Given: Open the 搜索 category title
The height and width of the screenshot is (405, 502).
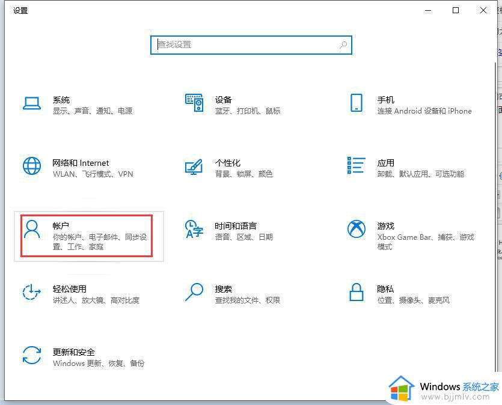Looking at the screenshot, I should coord(224,289).
